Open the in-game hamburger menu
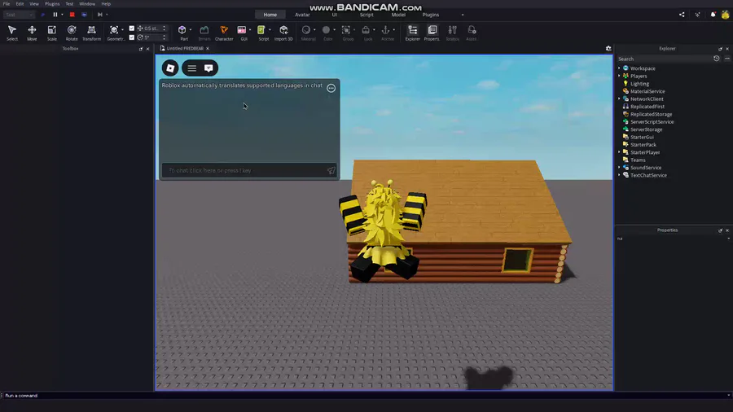The height and width of the screenshot is (412, 733). [191, 68]
